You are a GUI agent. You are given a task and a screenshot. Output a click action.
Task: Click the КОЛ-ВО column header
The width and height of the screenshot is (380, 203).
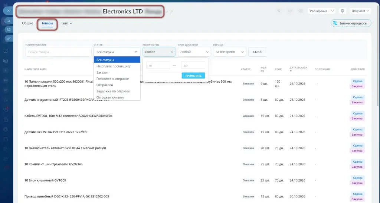click(x=264, y=69)
